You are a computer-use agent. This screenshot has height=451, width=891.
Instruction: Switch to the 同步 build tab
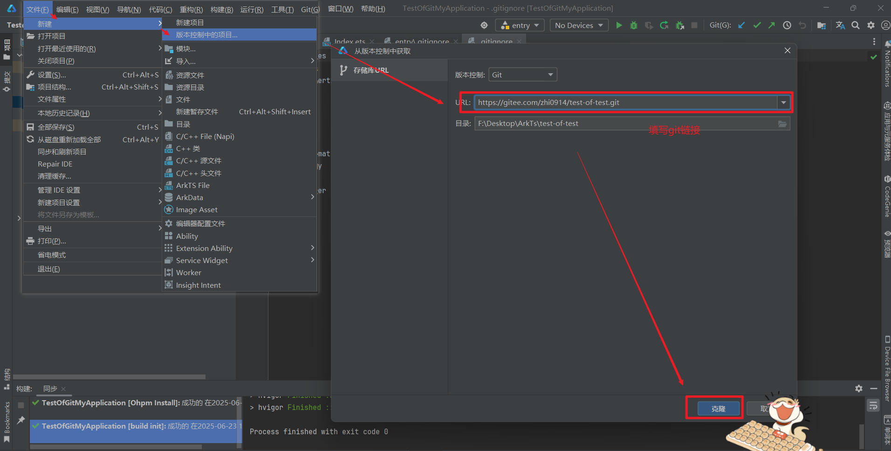click(50, 389)
